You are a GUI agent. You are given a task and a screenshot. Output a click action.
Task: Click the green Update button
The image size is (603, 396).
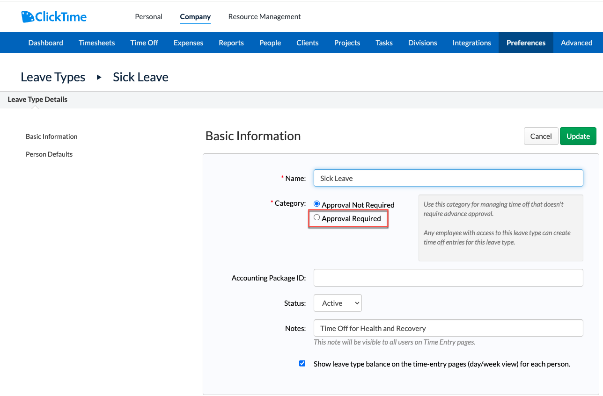tap(578, 136)
